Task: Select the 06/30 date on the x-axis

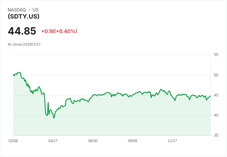Action: click(x=93, y=141)
